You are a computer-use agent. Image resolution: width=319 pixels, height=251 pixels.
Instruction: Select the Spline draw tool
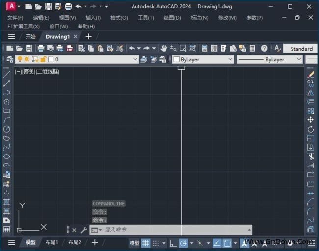[x=6, y=147]
